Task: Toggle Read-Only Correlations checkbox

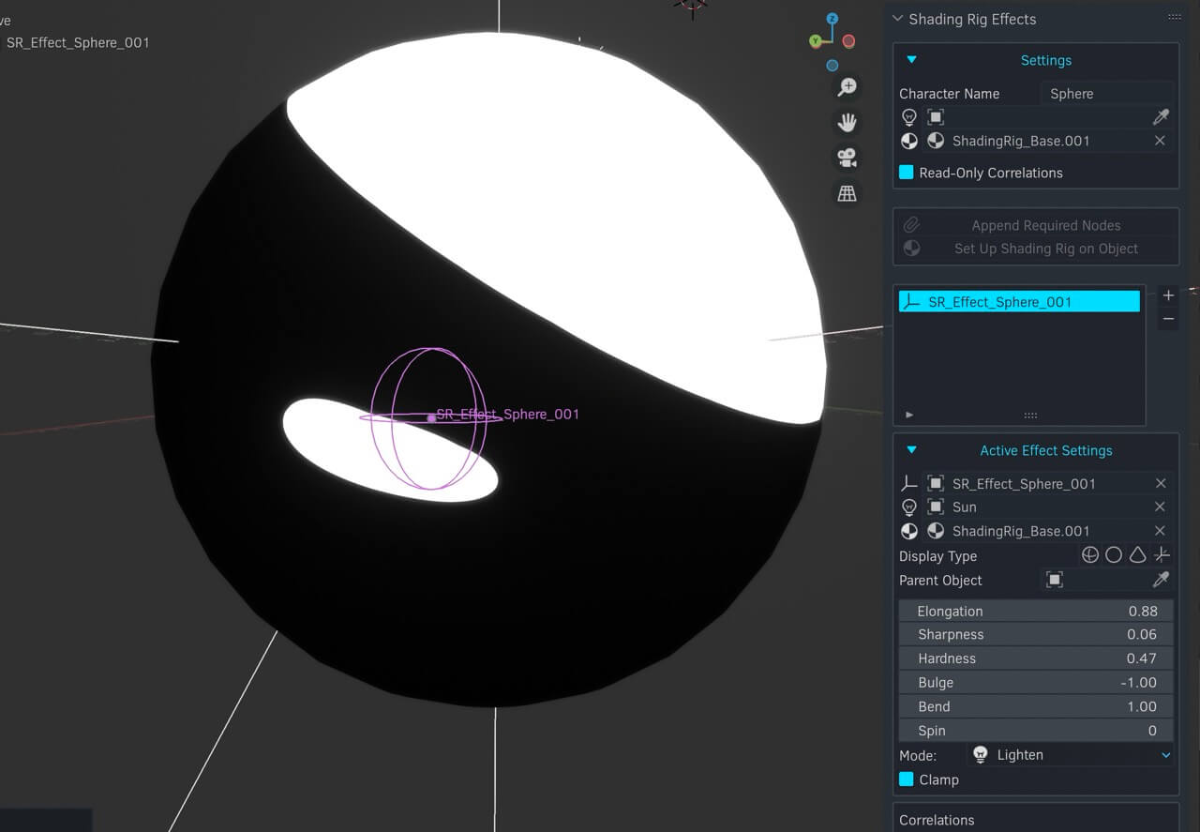Action: click(907, 173)
